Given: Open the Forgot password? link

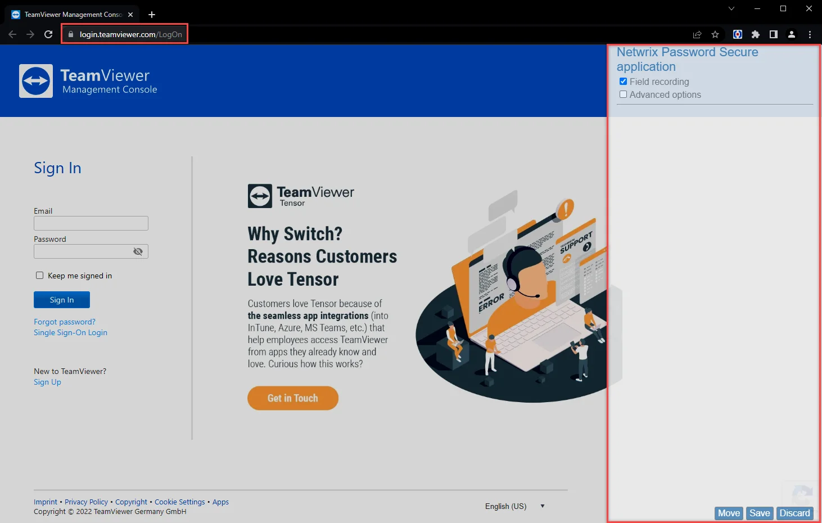Looking at the screenshot, I should point(65,322).
